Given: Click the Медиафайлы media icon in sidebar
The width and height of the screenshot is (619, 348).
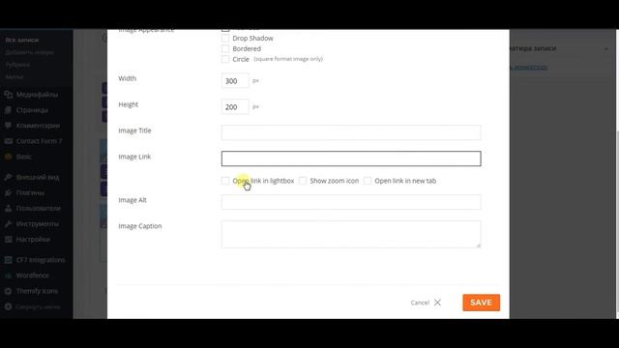Looking at the screenshot, I should (8, 95).
